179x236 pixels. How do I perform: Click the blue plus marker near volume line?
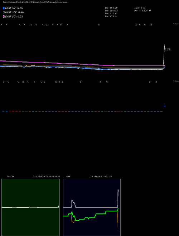coord(165,106)
